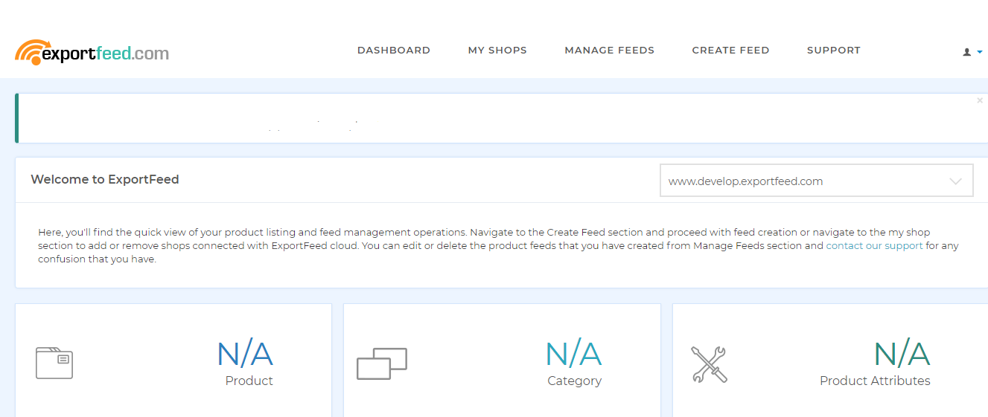Image resolution: width=988 pixels, height=417 pixels.
Task: Click the Product folder icon
Action: [x=54, y=363]
